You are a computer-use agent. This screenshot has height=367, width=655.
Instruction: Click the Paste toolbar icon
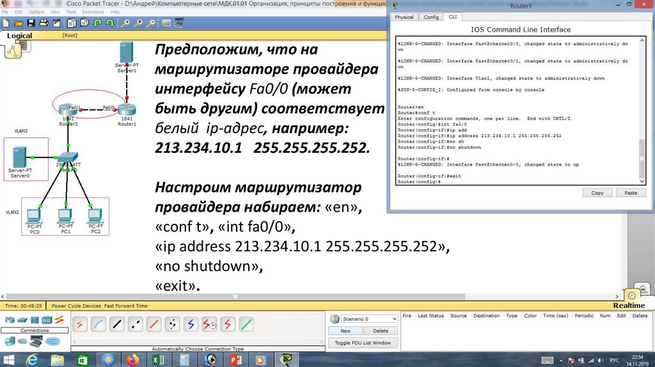click(x=84, y=23)
